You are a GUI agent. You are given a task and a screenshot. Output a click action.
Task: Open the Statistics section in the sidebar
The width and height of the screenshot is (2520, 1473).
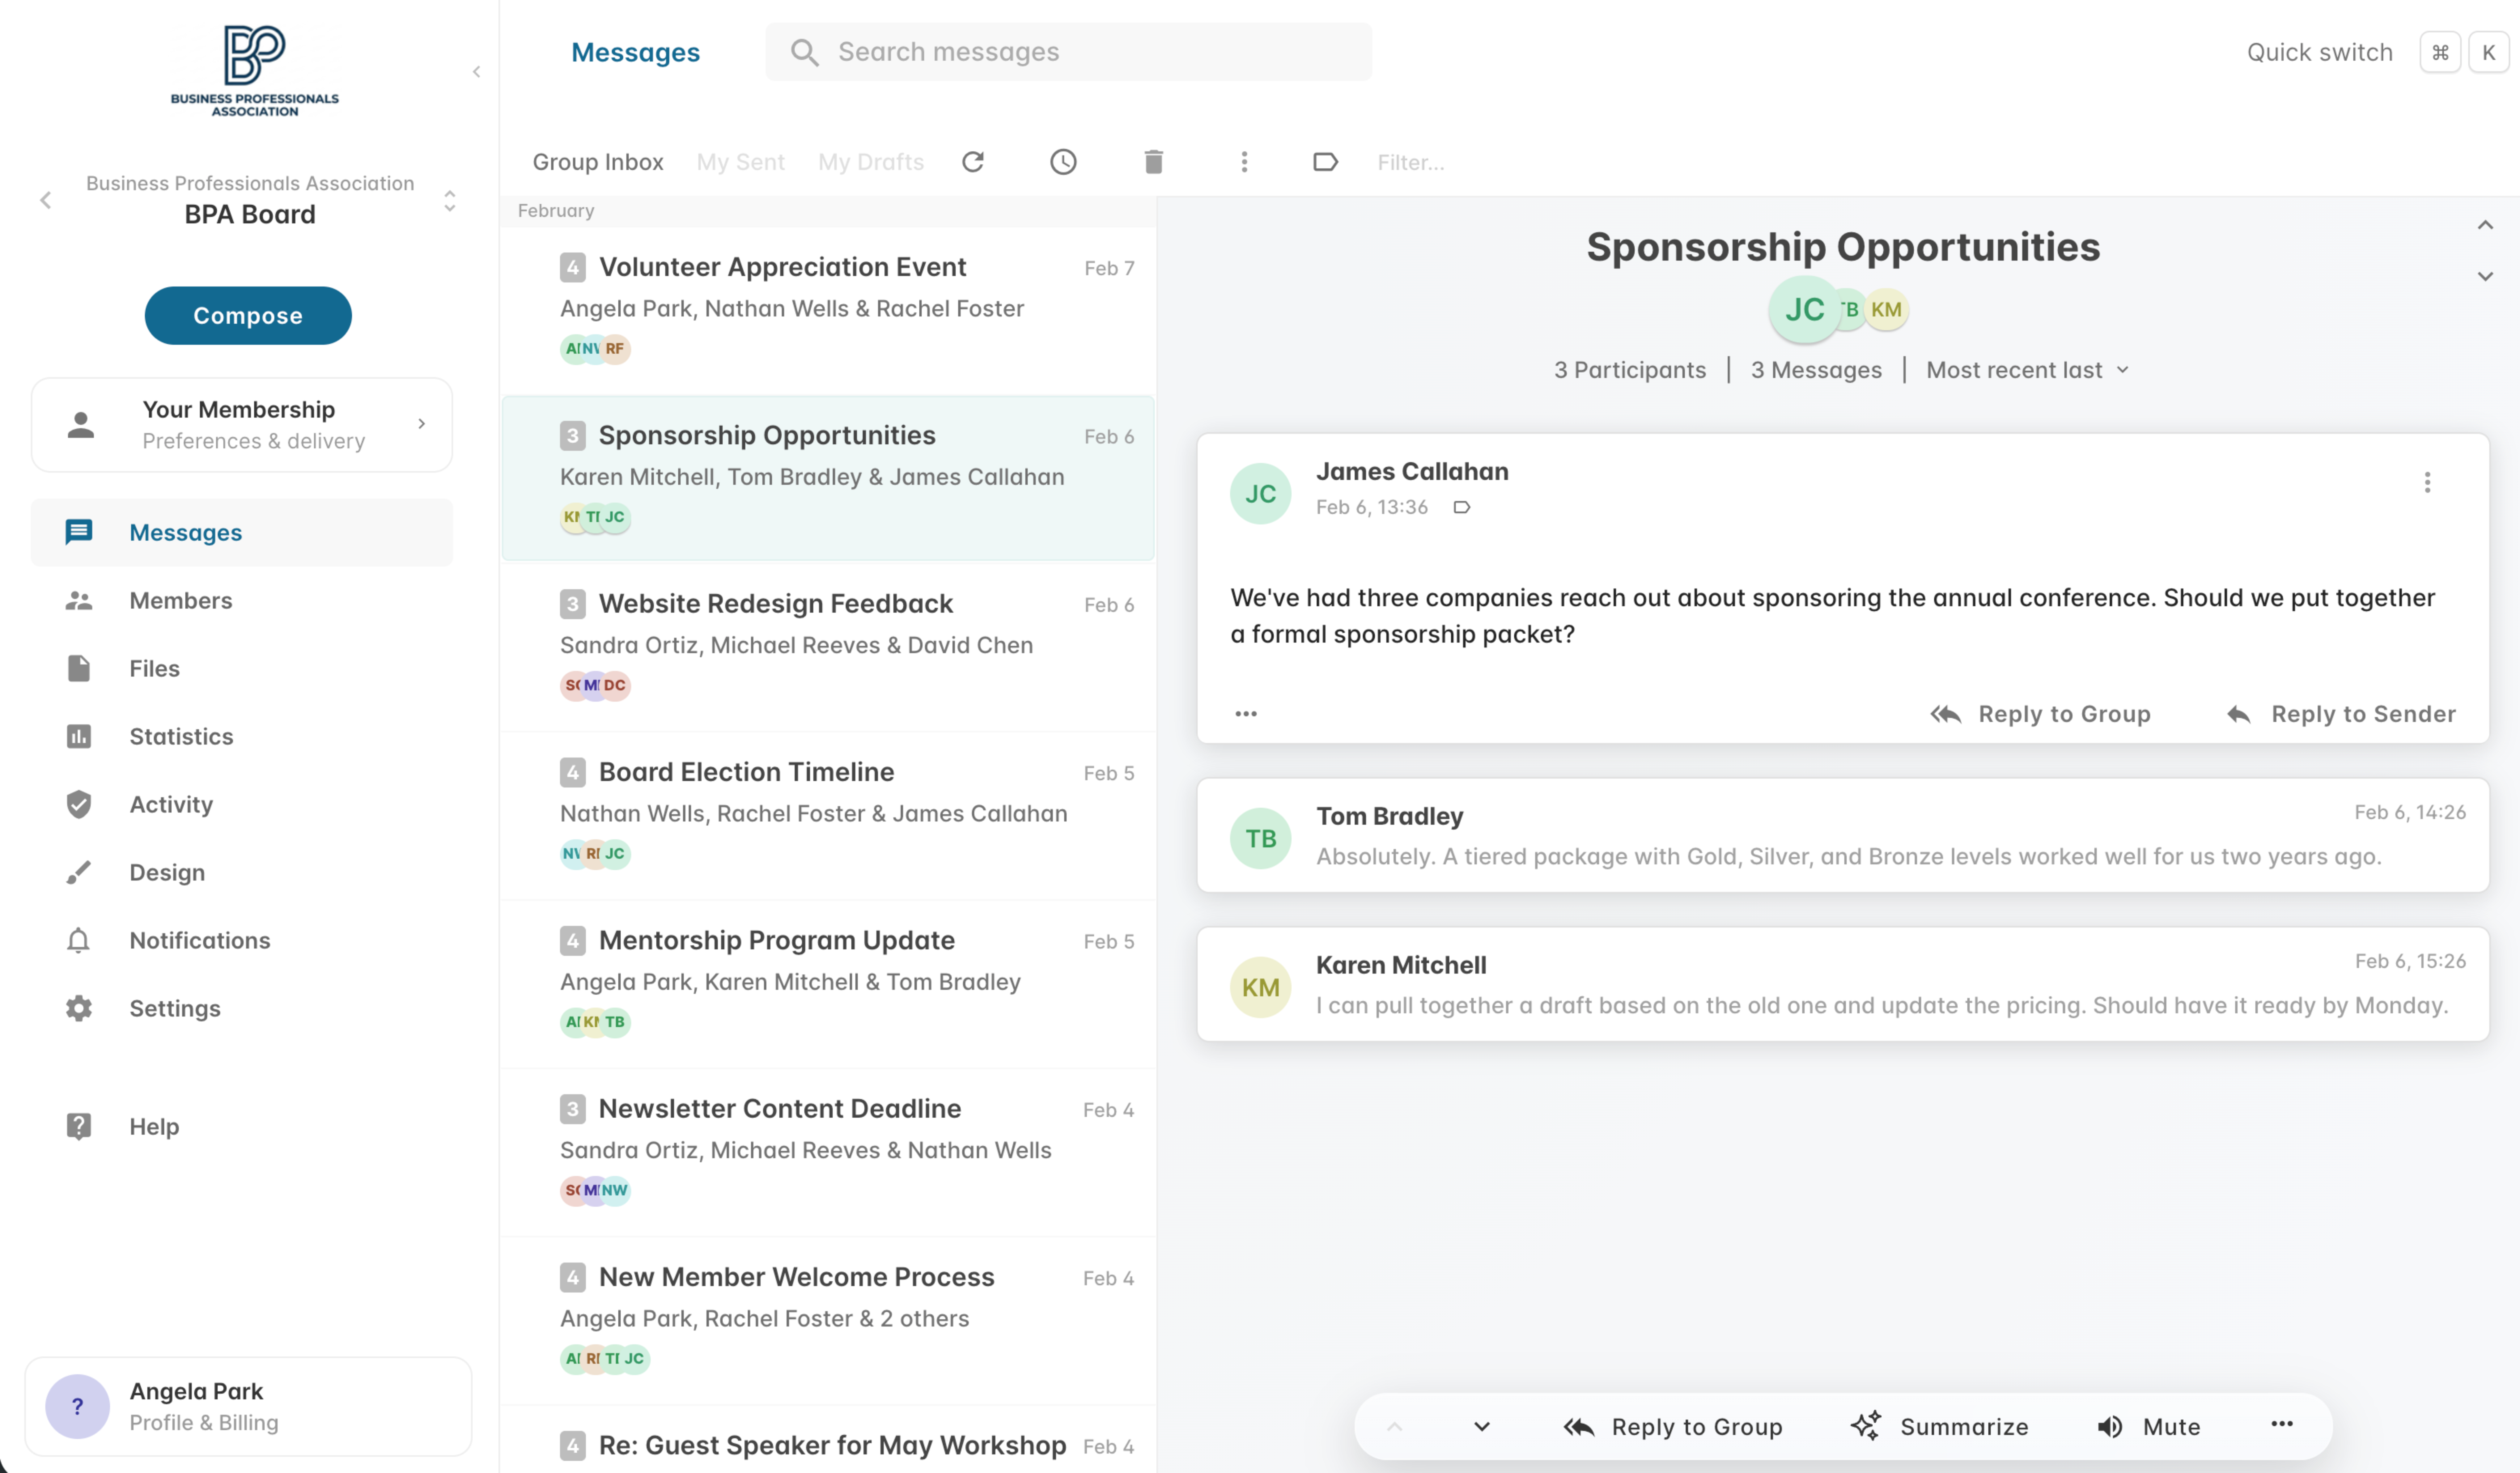click(x=180, y=737)
